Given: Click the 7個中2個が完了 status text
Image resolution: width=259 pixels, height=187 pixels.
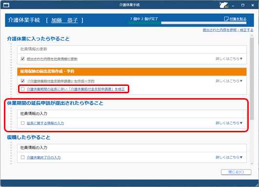Looking at the screenshot, I should 144,19.
